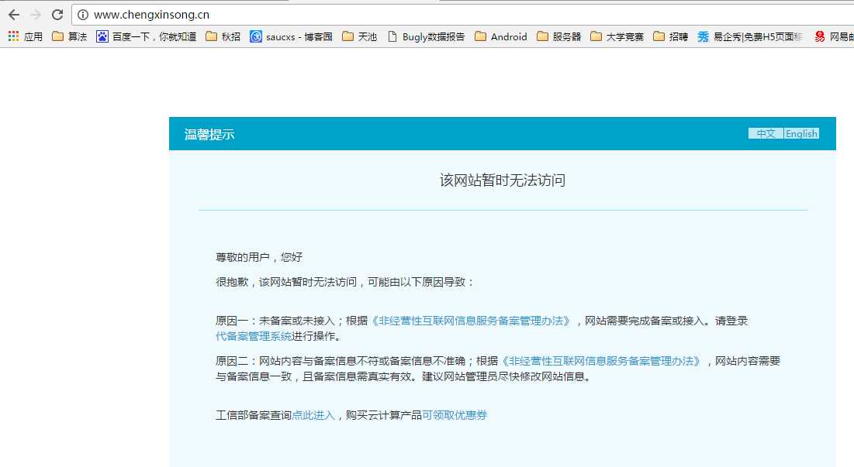The height and width of the screenshot is (467, 854).
Task: Open the 百度一下 bookmark
Action: tap(146, 36)
